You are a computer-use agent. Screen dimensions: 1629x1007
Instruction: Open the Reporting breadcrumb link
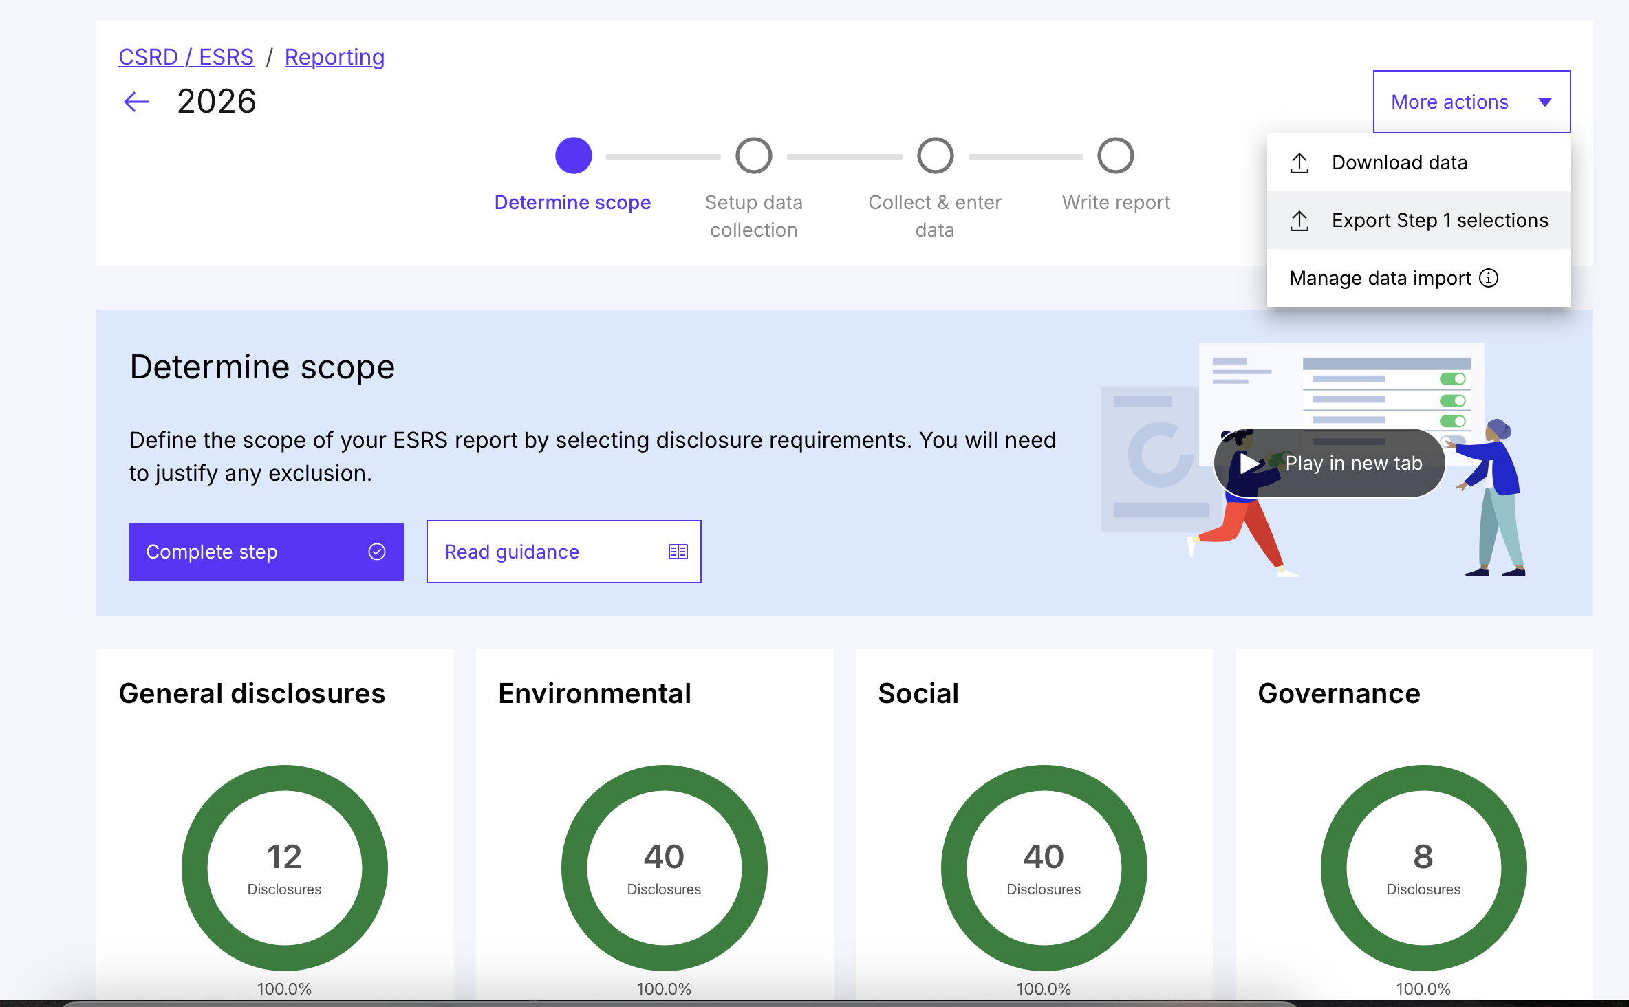pyautogui.click(x=334, y=57)
